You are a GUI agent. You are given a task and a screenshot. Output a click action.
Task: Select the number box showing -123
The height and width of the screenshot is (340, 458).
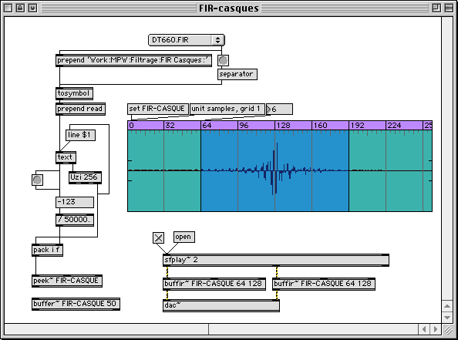coord(75,202)
